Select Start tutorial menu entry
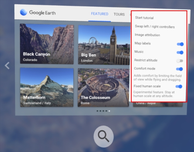Viewport: 194px width, 152px height. point(144,18)
